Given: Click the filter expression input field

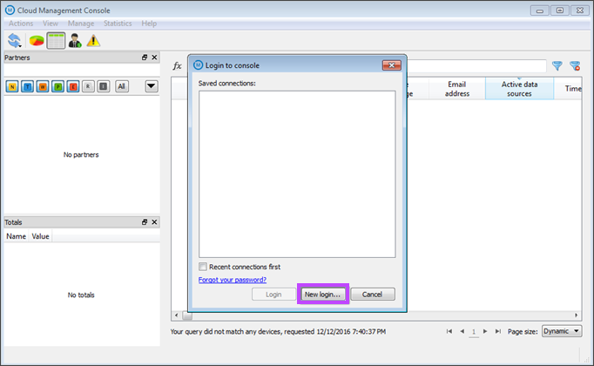Looking at the screenshot, I should [x=476, y=66].
